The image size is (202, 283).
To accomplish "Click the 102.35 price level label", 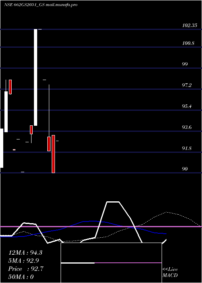I will coord(189,25).
